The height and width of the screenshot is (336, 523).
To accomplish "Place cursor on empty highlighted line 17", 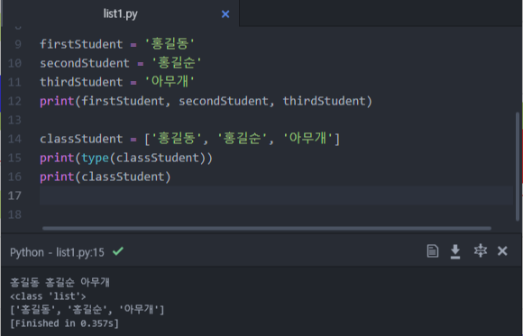I will point(276,195).
